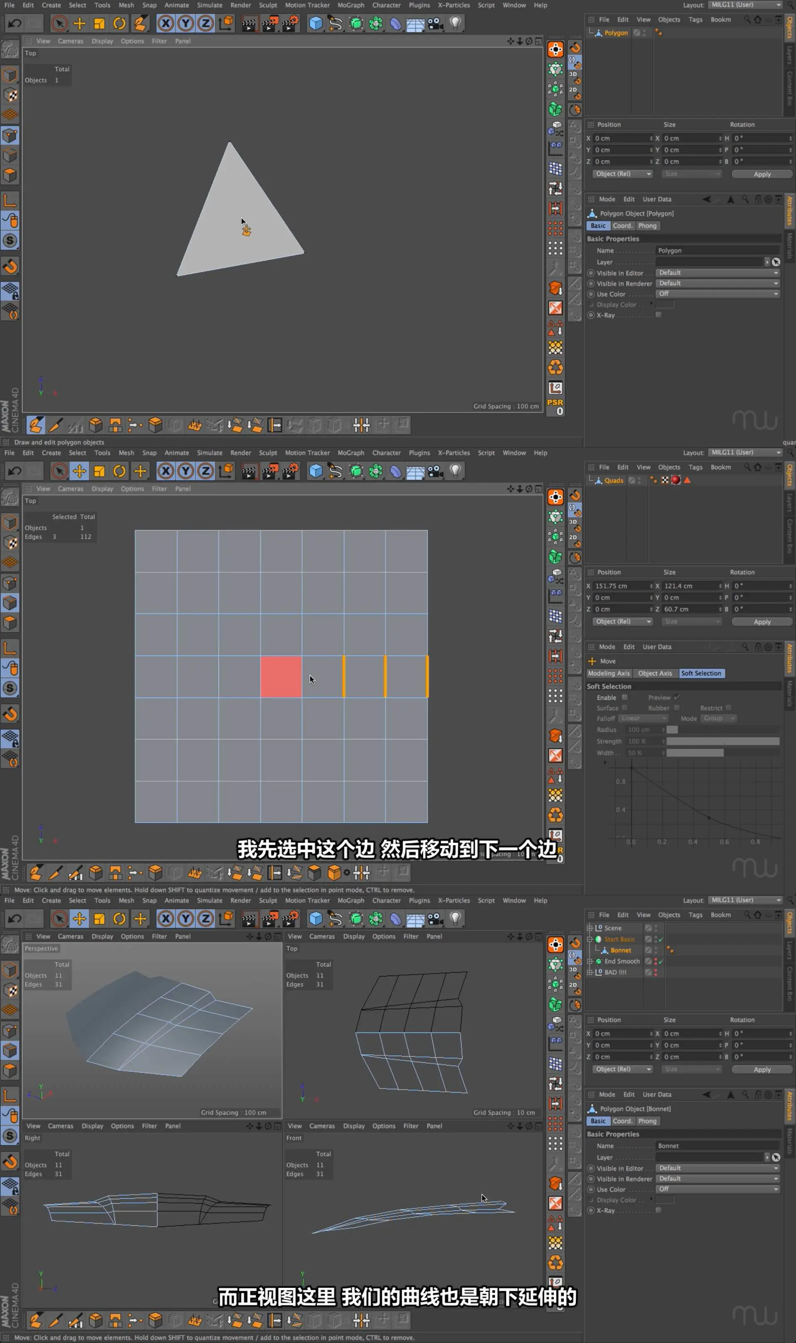Viewport: 796px width, 1343px height.
Task: Click Home icon in Bonnet window object manager
Action: click(757, 915)
